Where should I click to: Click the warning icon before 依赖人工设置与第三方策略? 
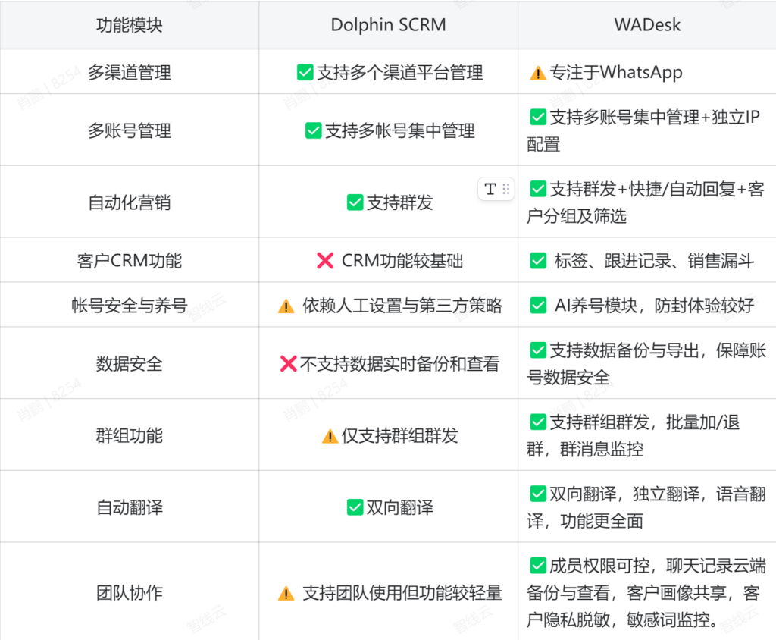286,306
